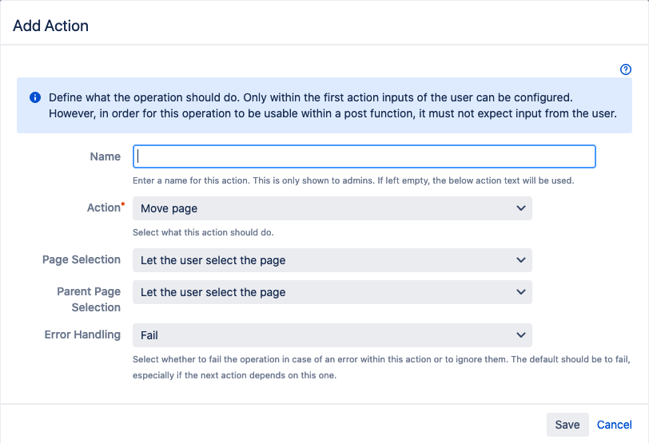Click the Error Handling label

[x=82, y=334]
